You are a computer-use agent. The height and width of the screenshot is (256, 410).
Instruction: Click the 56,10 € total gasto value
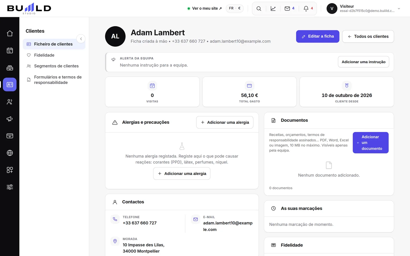pos(249,95)
